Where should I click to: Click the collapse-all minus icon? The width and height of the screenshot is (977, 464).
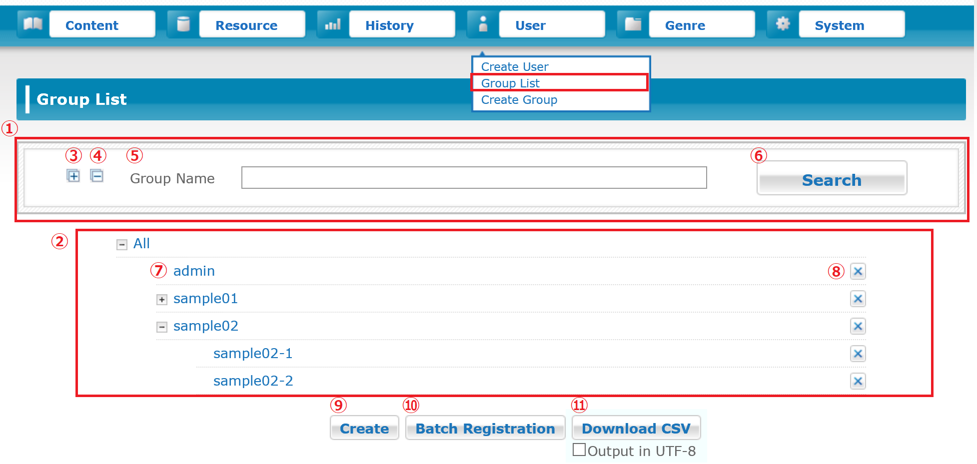pyautogui.click(x=97, y=176)
